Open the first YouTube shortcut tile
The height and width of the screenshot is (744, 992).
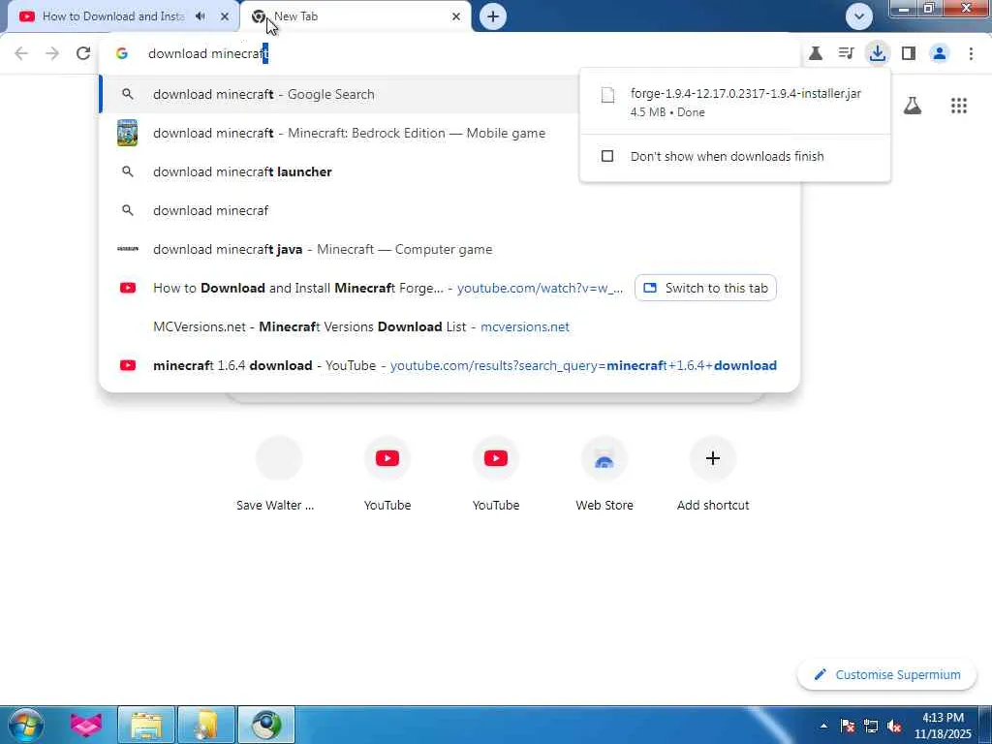(387, 474)
